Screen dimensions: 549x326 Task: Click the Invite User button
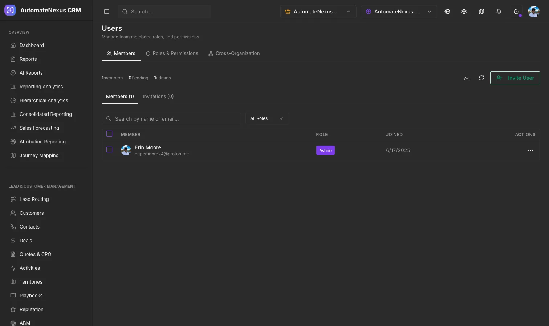coord(515,78)
